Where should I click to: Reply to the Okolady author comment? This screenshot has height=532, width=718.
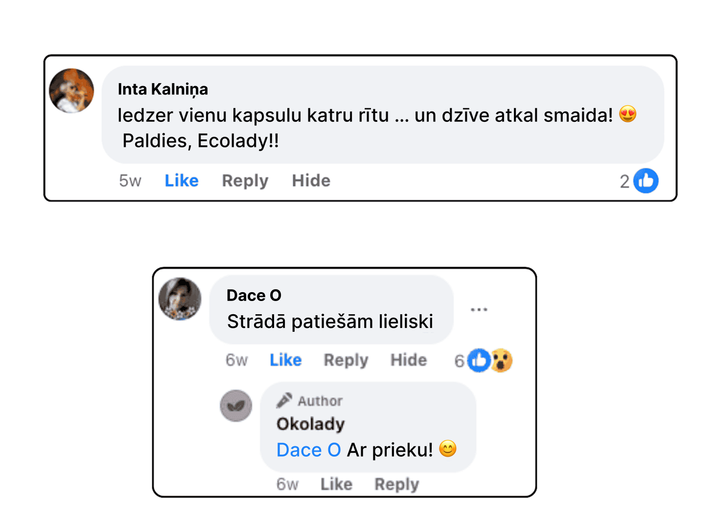(x=397, y=484)
